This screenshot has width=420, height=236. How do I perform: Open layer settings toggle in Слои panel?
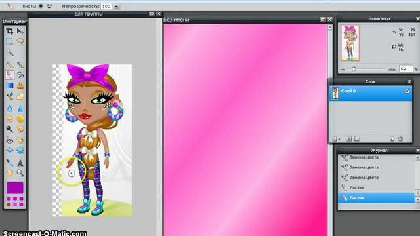[x=335, y=139]
